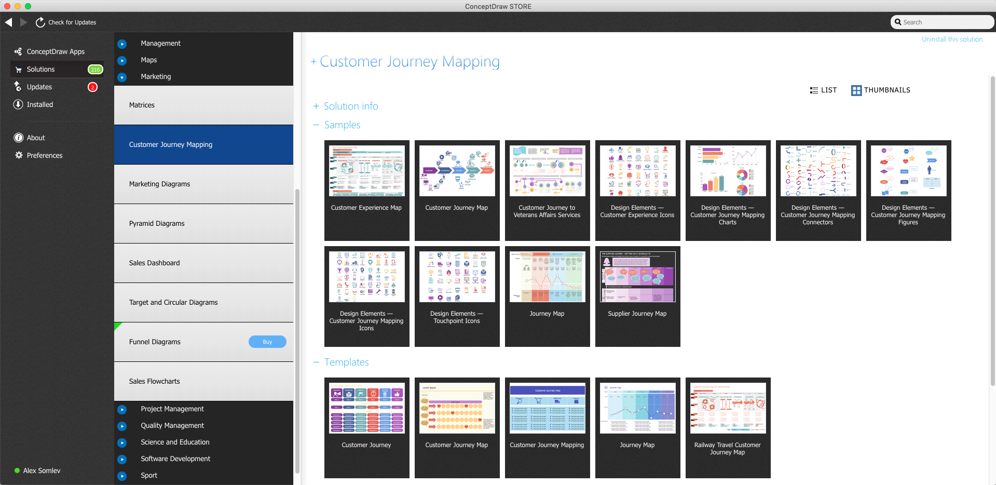Click the Alex Somlev account name
Screen dimensions: 996x485
click(42, 470)
